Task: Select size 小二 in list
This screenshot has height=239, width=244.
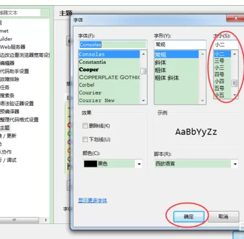Action: click(x=222, y=54)
